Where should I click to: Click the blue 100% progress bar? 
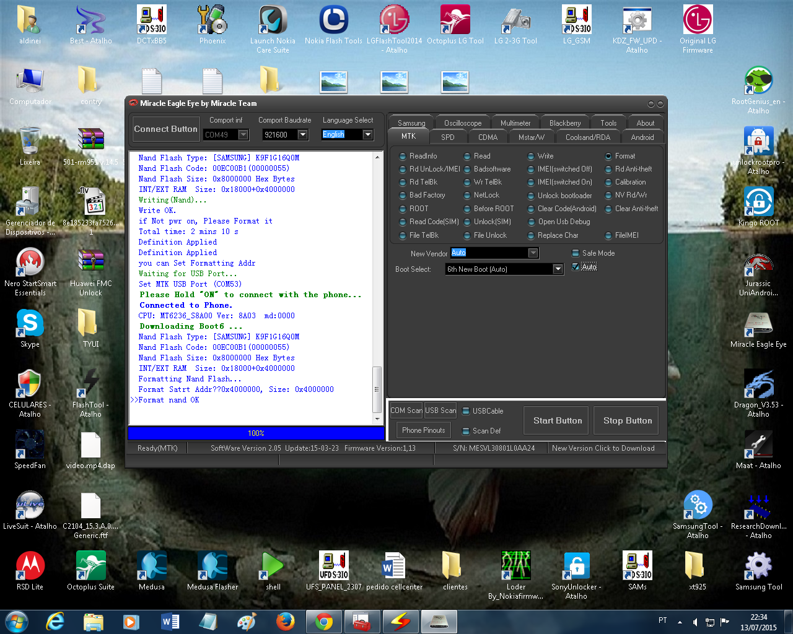256,433
